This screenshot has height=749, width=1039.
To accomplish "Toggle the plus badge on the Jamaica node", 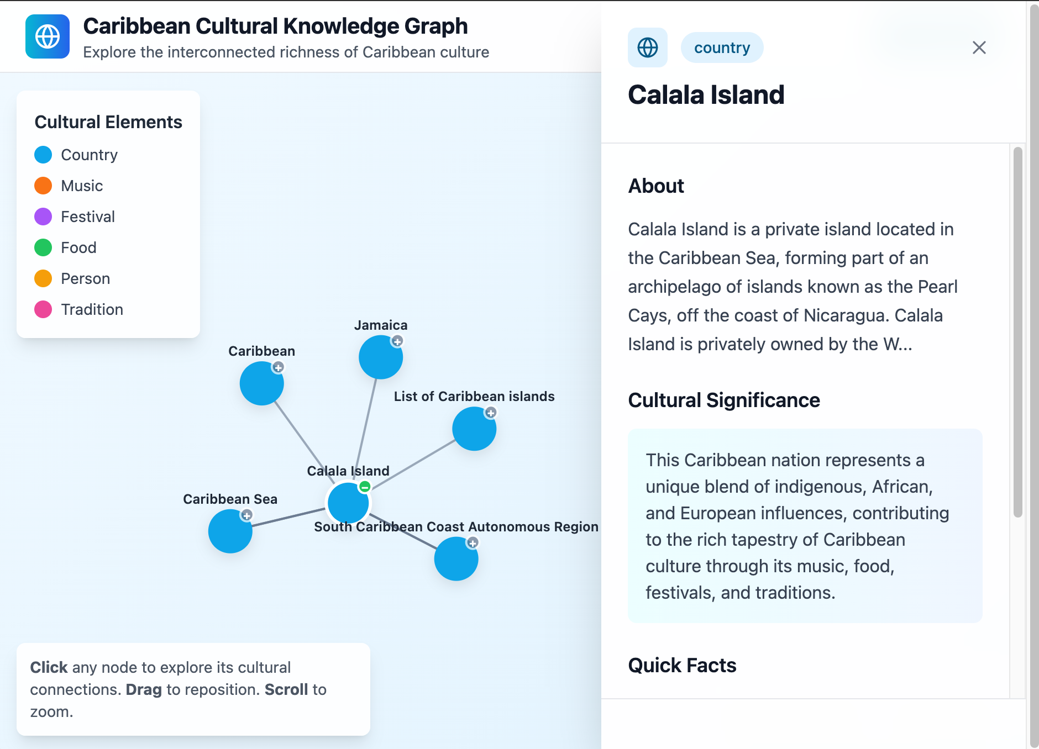I will pyautogui.click(x=397, y=341).
